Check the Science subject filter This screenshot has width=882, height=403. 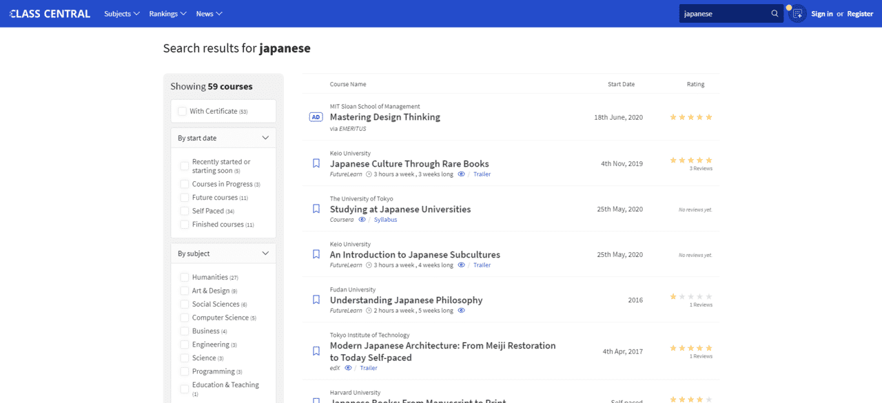185,358
